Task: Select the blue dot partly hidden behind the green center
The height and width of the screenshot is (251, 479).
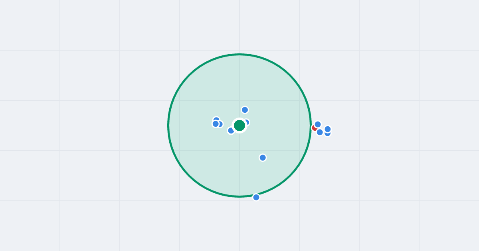Action: [x=246, y=122]
